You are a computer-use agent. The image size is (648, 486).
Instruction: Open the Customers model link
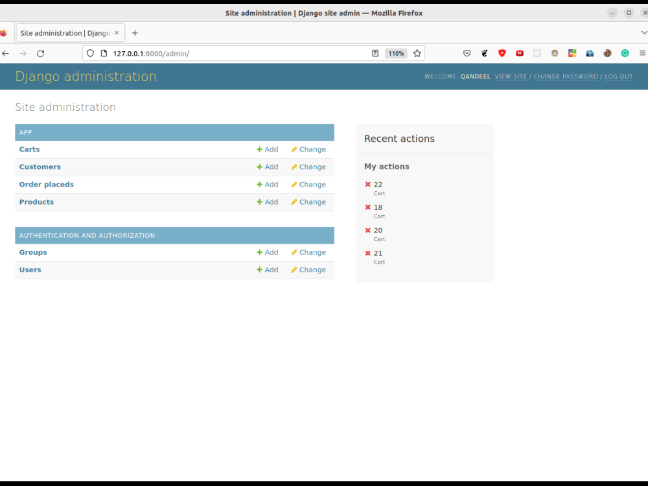[x=40, y=167]
